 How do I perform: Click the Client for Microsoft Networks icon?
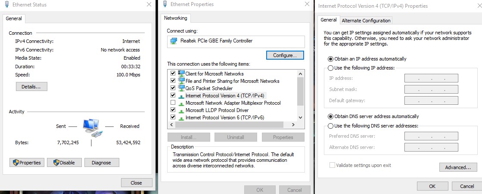181,73
